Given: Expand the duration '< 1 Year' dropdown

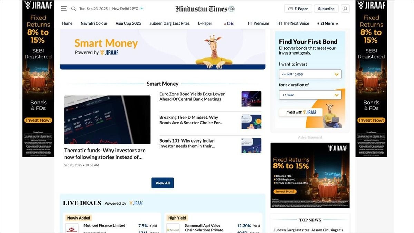Looking at the screenshot, I should tap(310, 95).
